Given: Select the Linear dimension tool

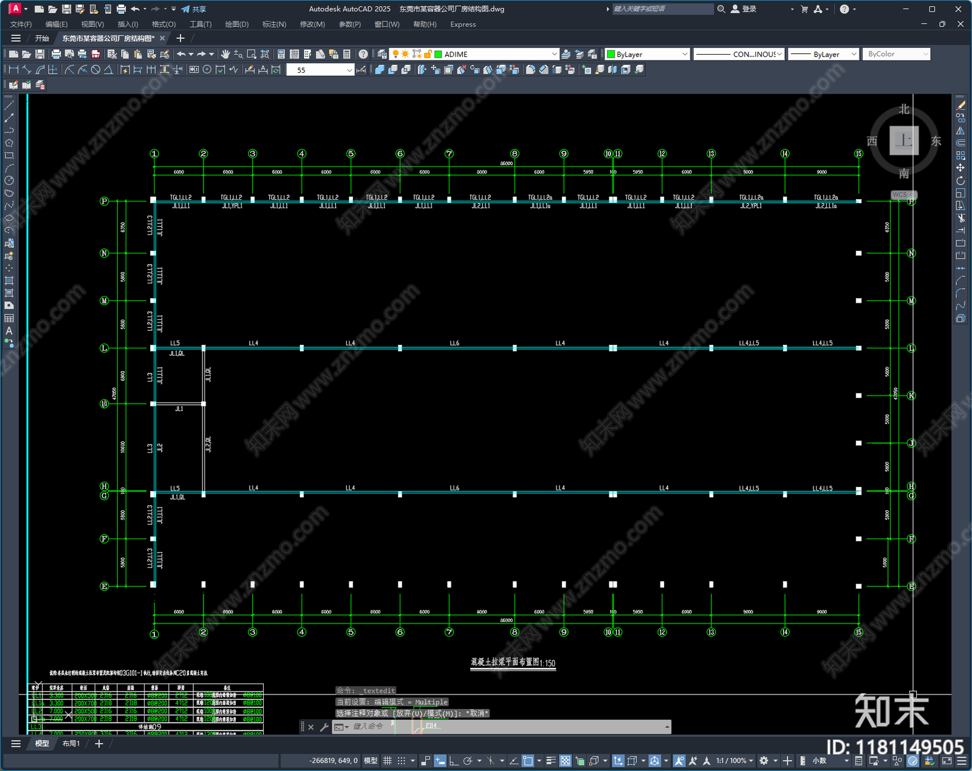Looking at the screenshot, I should coord(13,70).
